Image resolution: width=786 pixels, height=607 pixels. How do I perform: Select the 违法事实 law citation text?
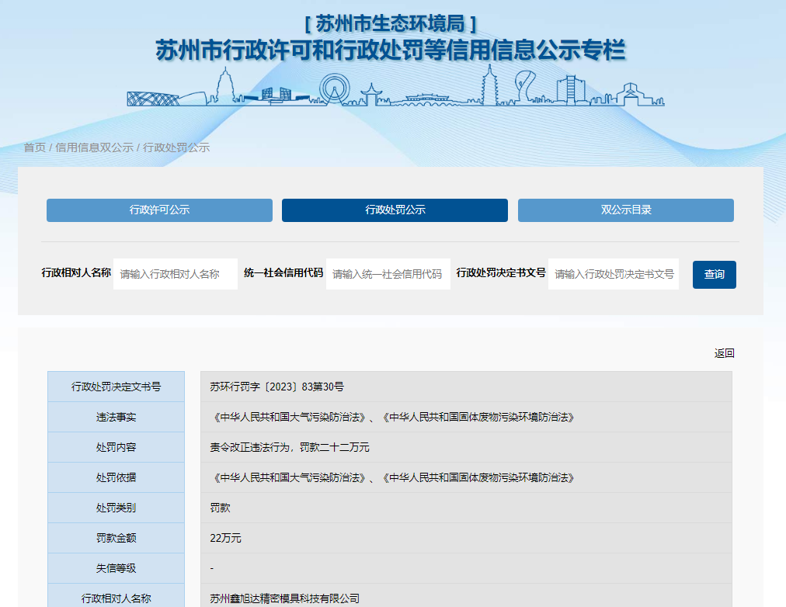pyautogui.click(x=394, y=417)
